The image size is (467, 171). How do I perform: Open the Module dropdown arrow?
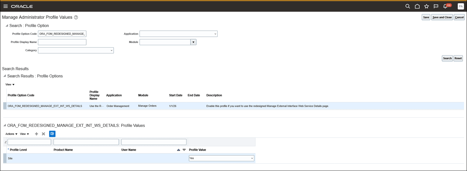(x=193, y=42)
